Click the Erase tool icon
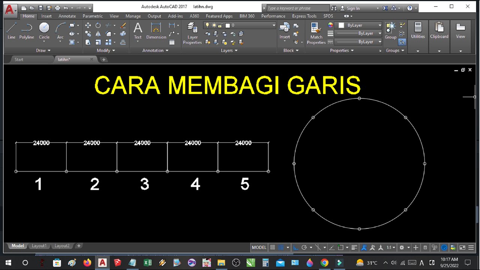 [123, 25]
